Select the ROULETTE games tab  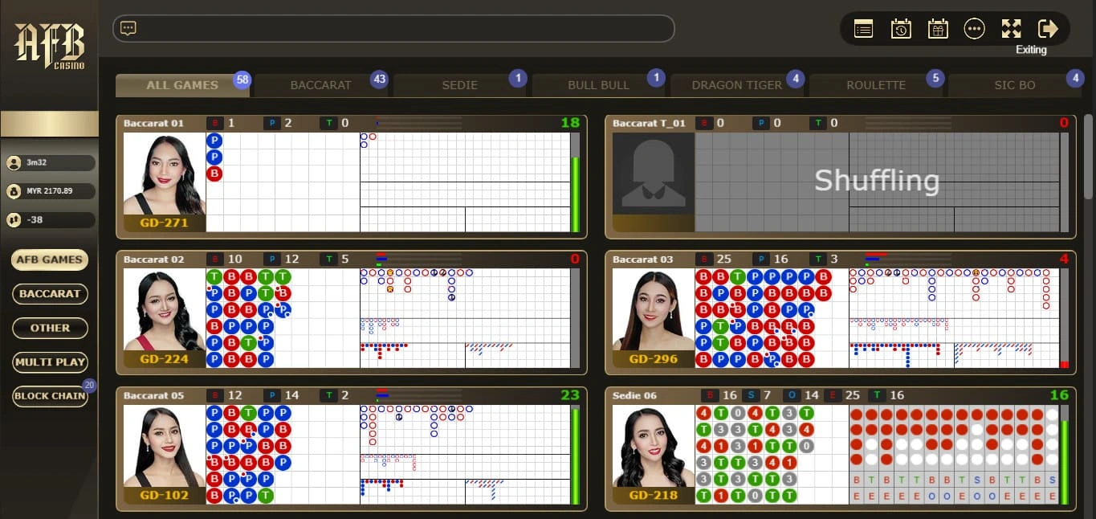875,85
